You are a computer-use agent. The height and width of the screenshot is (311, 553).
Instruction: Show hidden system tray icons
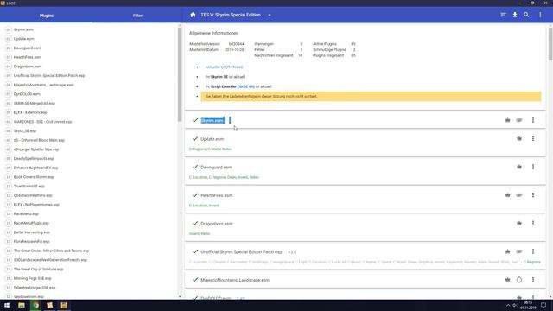[x=508, y=305]
